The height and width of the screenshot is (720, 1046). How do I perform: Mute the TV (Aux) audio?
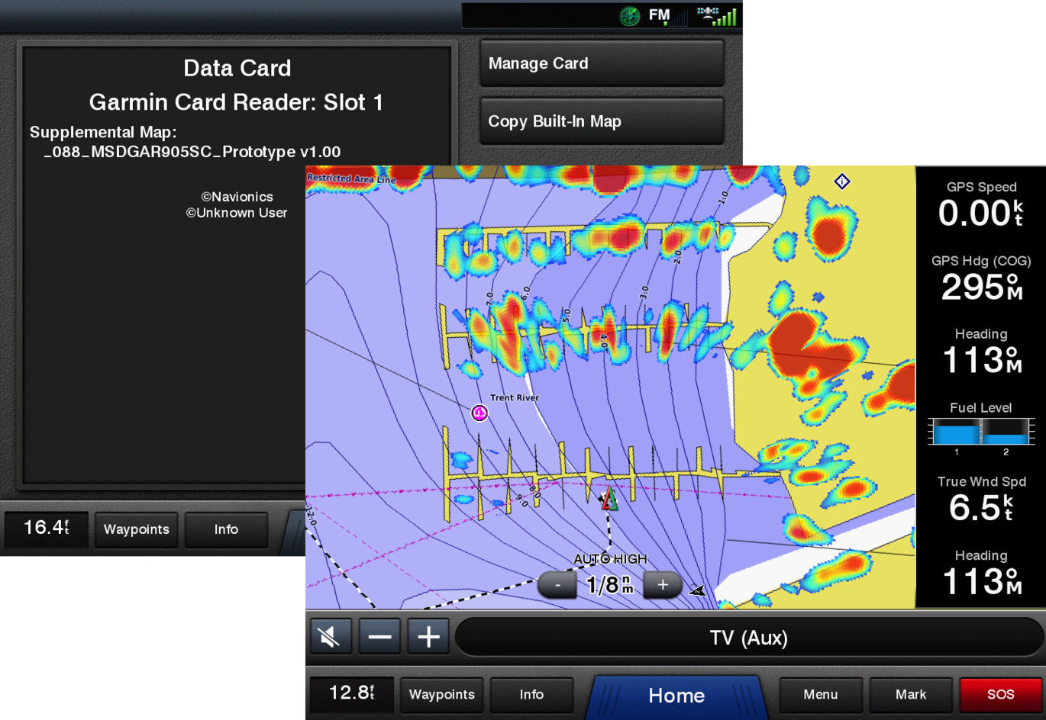[331, 636]
